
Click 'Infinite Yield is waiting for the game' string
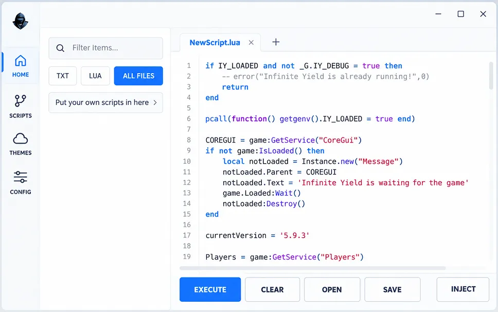[x=383, y=183]
